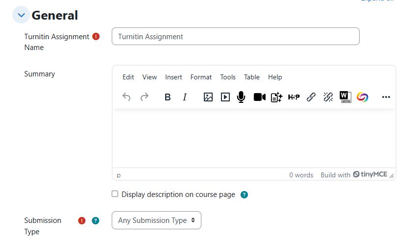Insert a link with chain icon
The width and height of the screenshot is (416, 243).
click(311, 97)
